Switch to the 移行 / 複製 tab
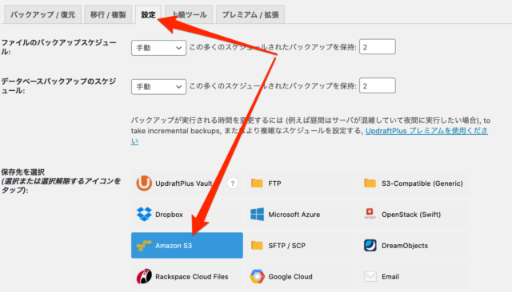The height and width of the screenshot is (292, 512). [108, 14]
